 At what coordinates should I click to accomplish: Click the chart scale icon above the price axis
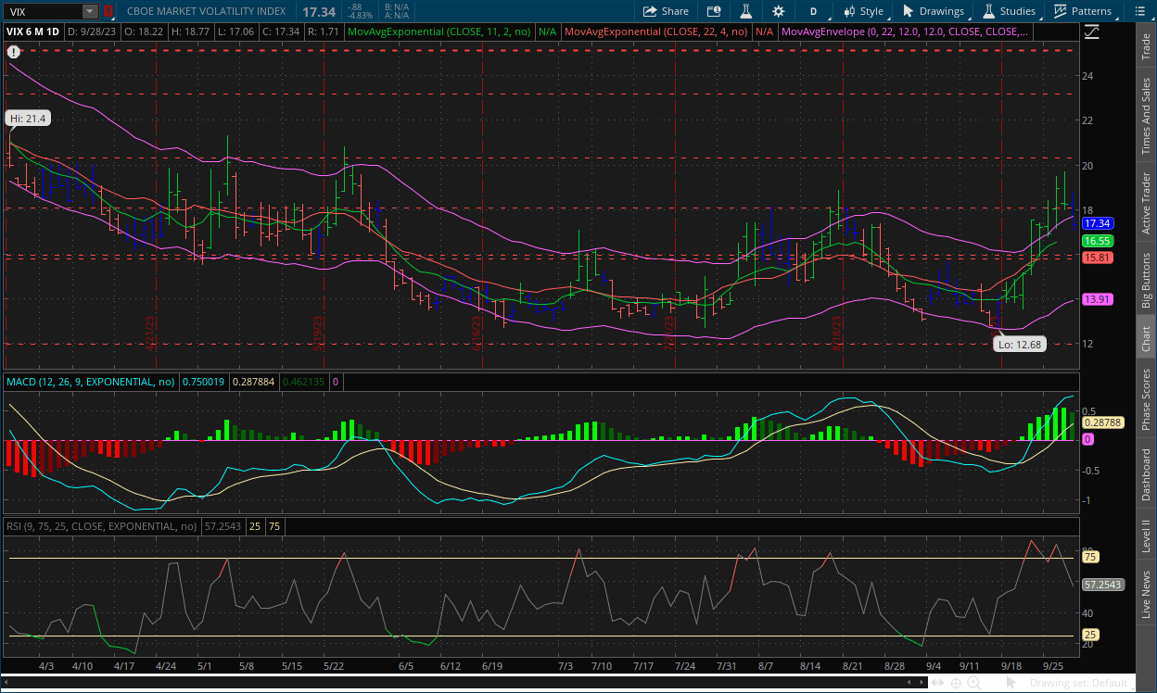click(1091, 31)
